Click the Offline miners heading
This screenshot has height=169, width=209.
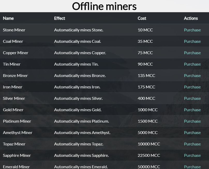tap(104, 6)
